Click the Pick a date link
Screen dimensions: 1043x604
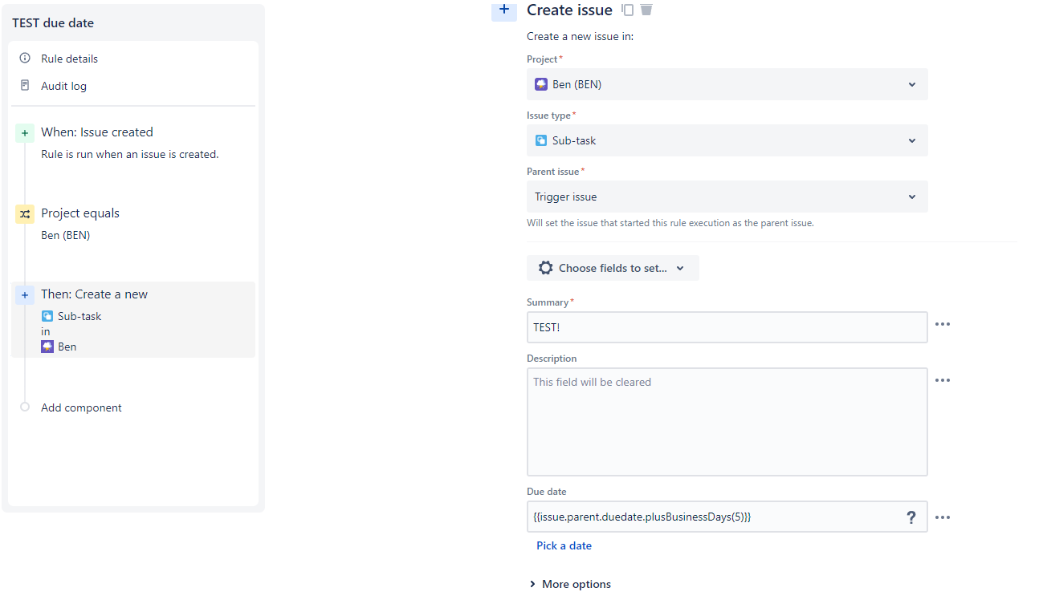[x=564, y=545]
